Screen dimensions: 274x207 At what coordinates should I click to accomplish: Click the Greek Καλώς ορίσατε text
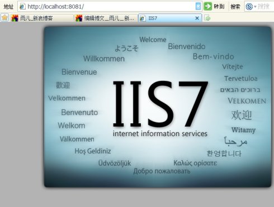pos(195,163)
